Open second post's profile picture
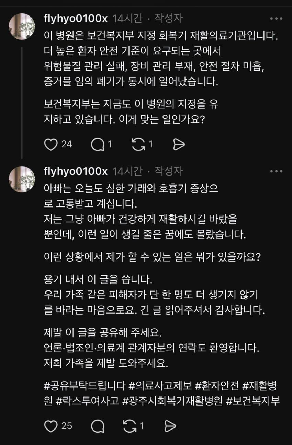 pos(22,179)
